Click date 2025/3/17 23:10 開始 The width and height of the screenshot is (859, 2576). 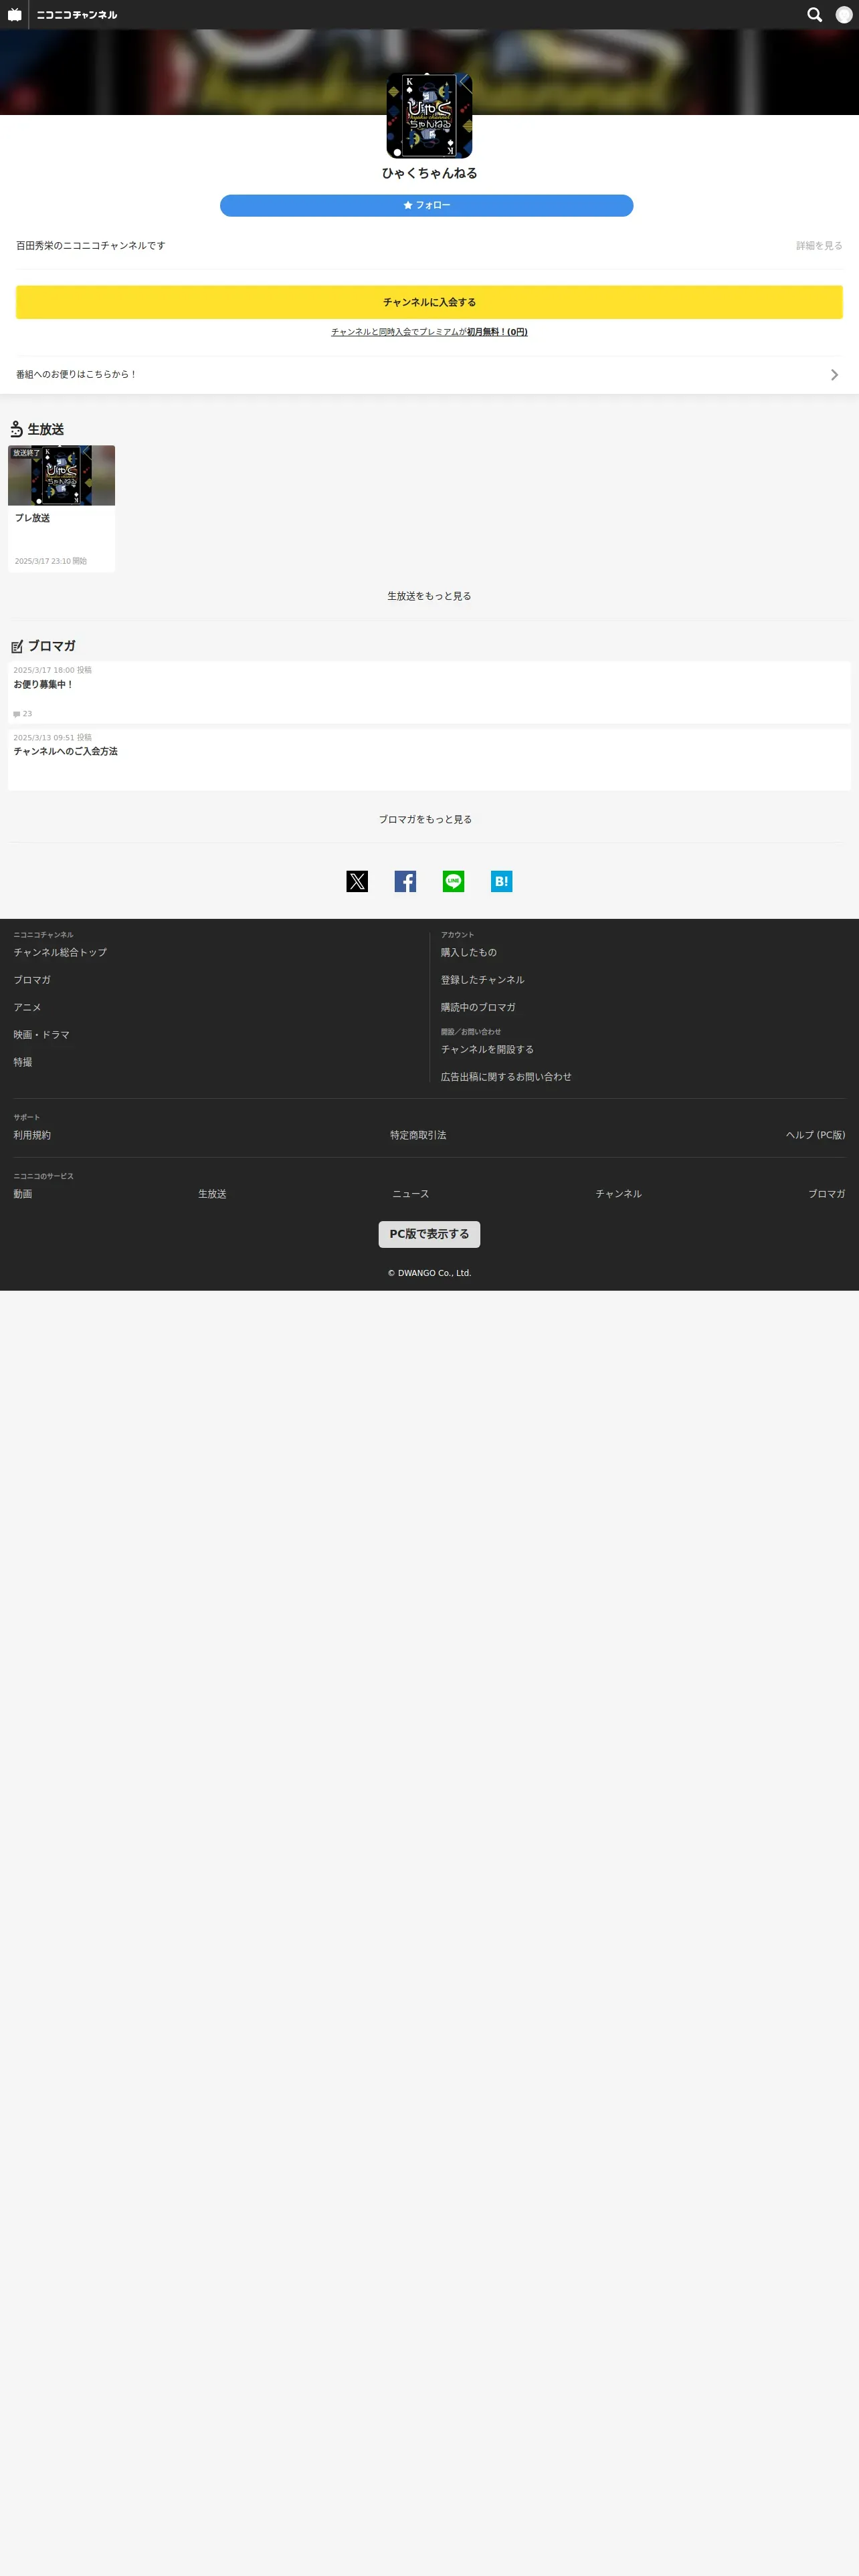(x=50, y=561)
